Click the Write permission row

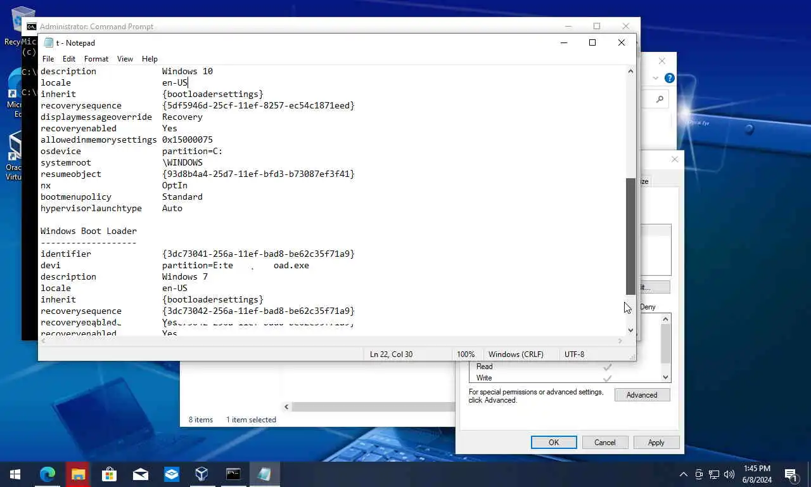564,378
